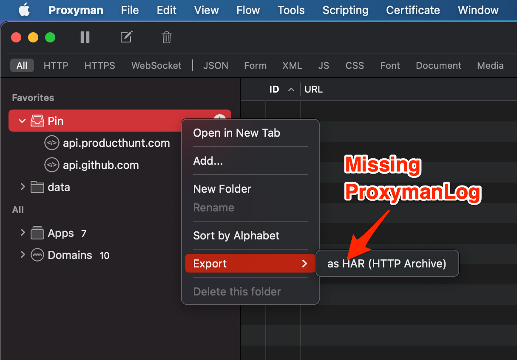
Task: Click the URL column header
Action: (x=314, y=89)
